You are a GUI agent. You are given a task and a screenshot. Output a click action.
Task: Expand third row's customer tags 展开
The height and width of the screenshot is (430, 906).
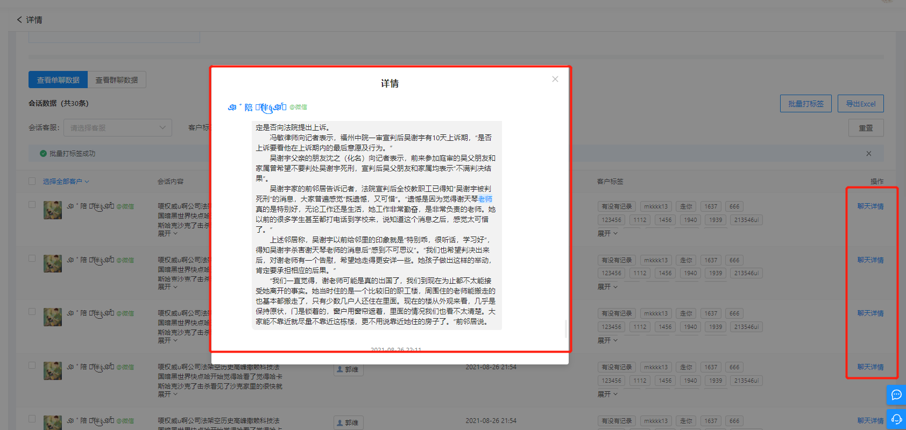tap(607, 341)
